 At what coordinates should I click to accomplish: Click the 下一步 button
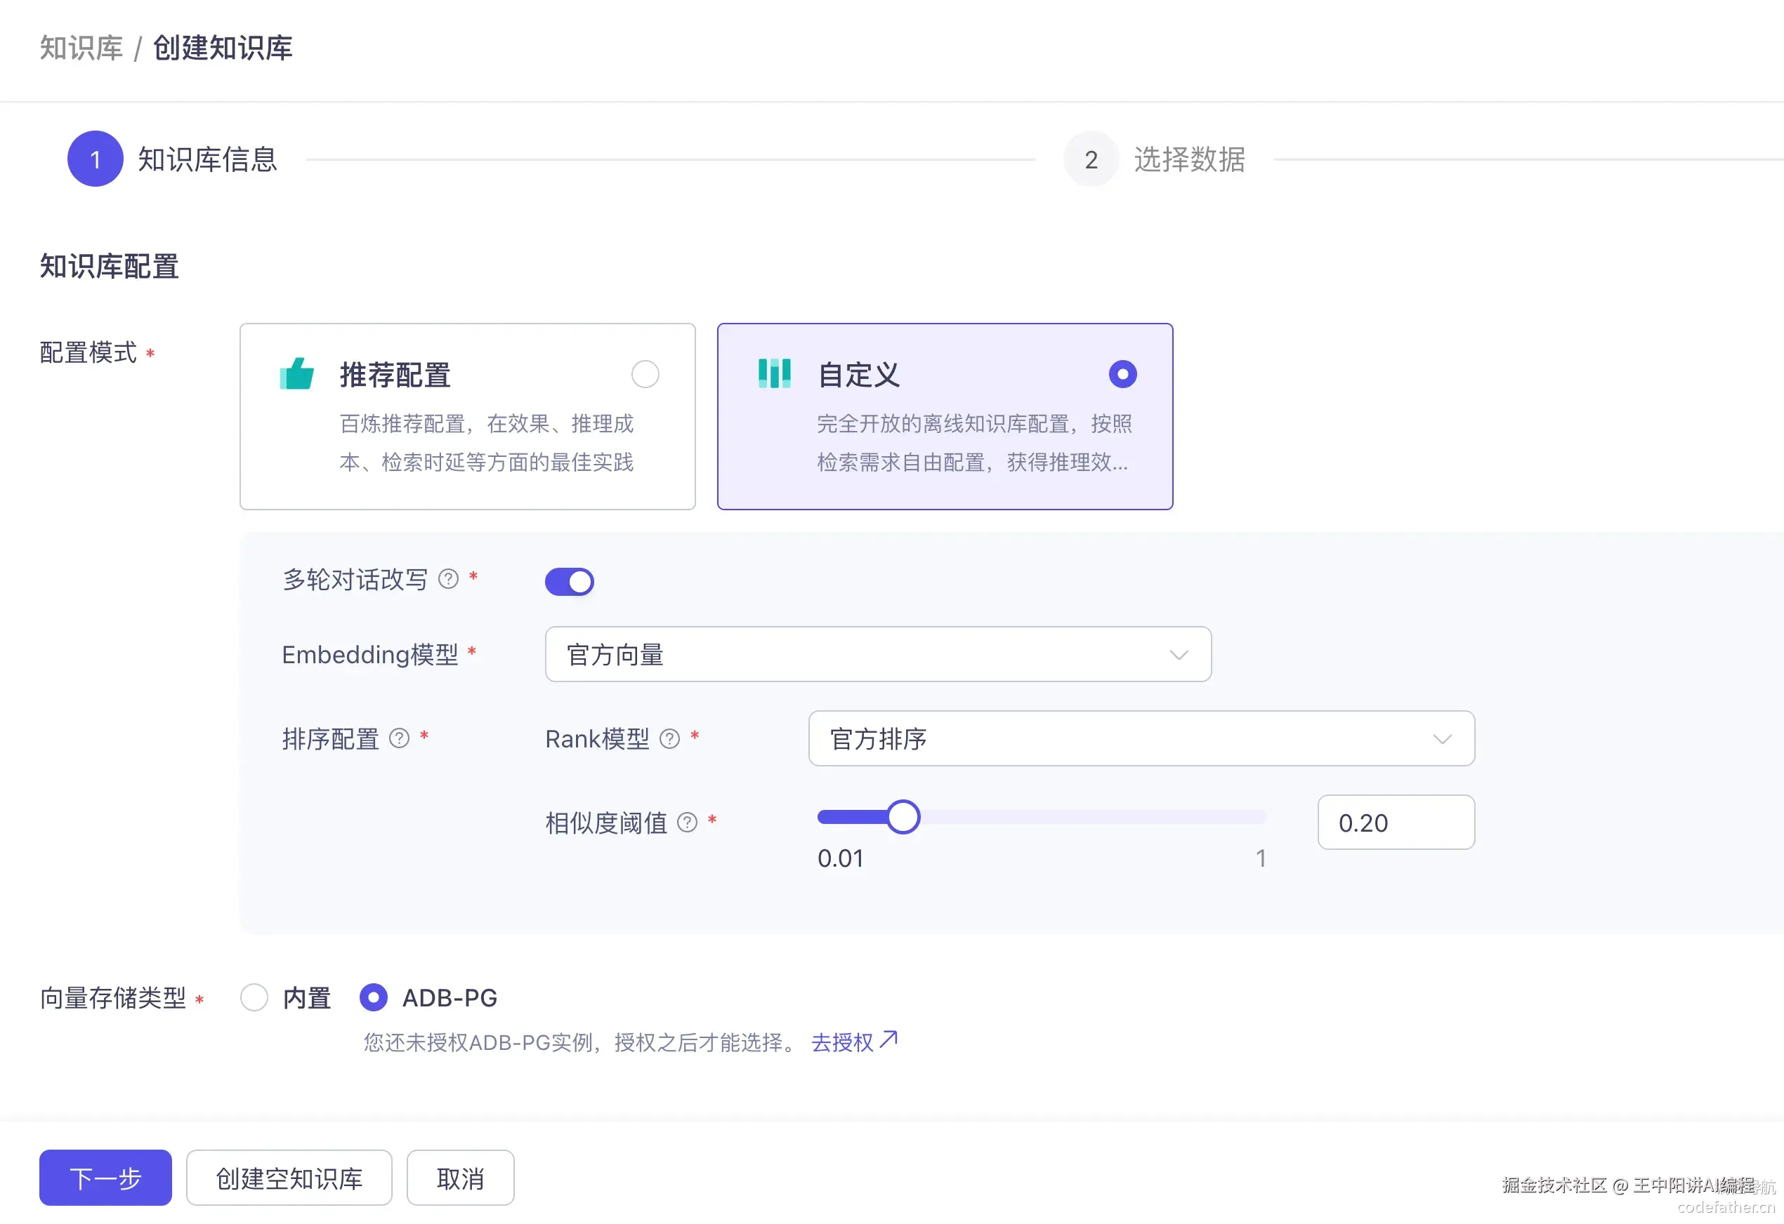[105, 1177]
